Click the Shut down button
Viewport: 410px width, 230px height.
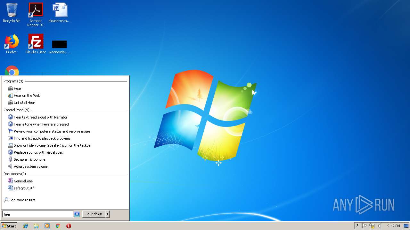94,214
